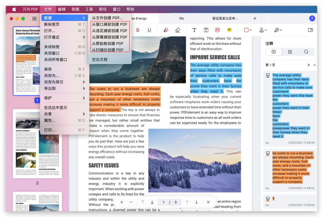The width and height of the screenshot is (323, 217).
Task: Collapse the 第1页 annotations section
Action: pos(314,65)
